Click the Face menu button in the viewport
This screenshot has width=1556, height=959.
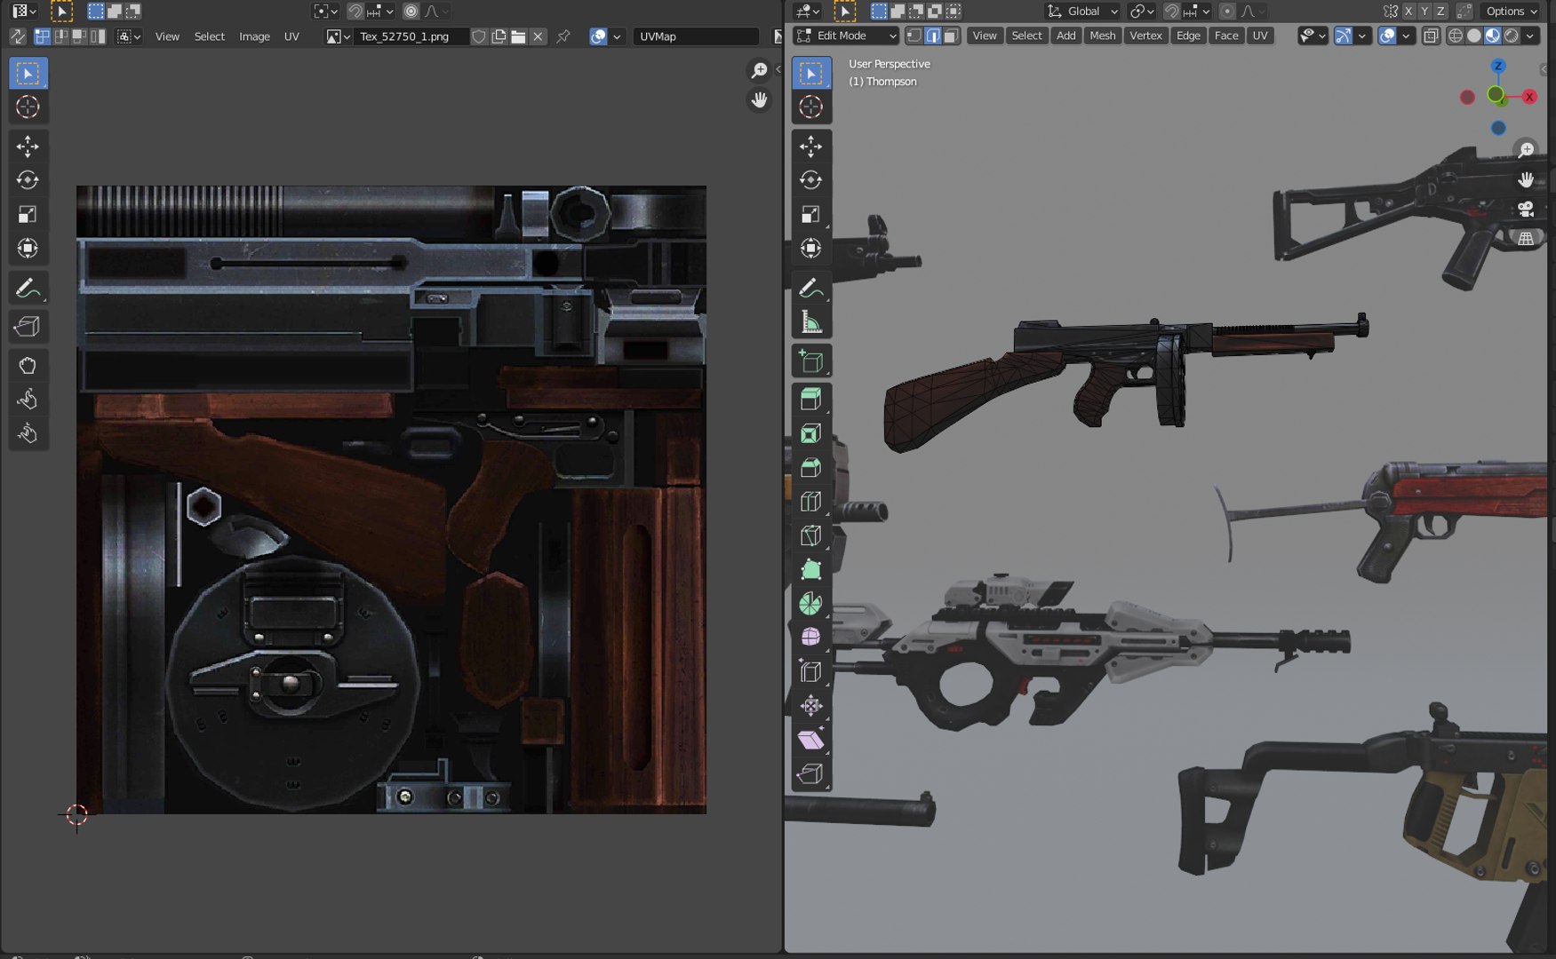pyautogui.click(x=1226, y=36)
